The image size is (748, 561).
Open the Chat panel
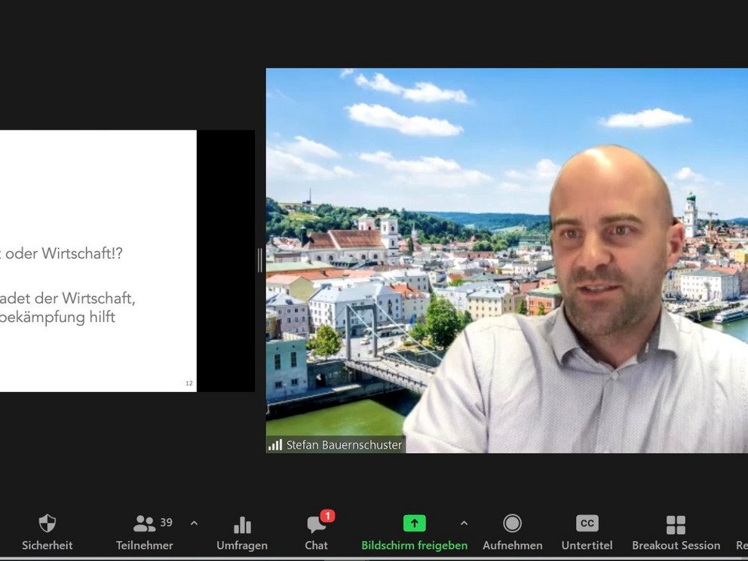tap(316, 532)
